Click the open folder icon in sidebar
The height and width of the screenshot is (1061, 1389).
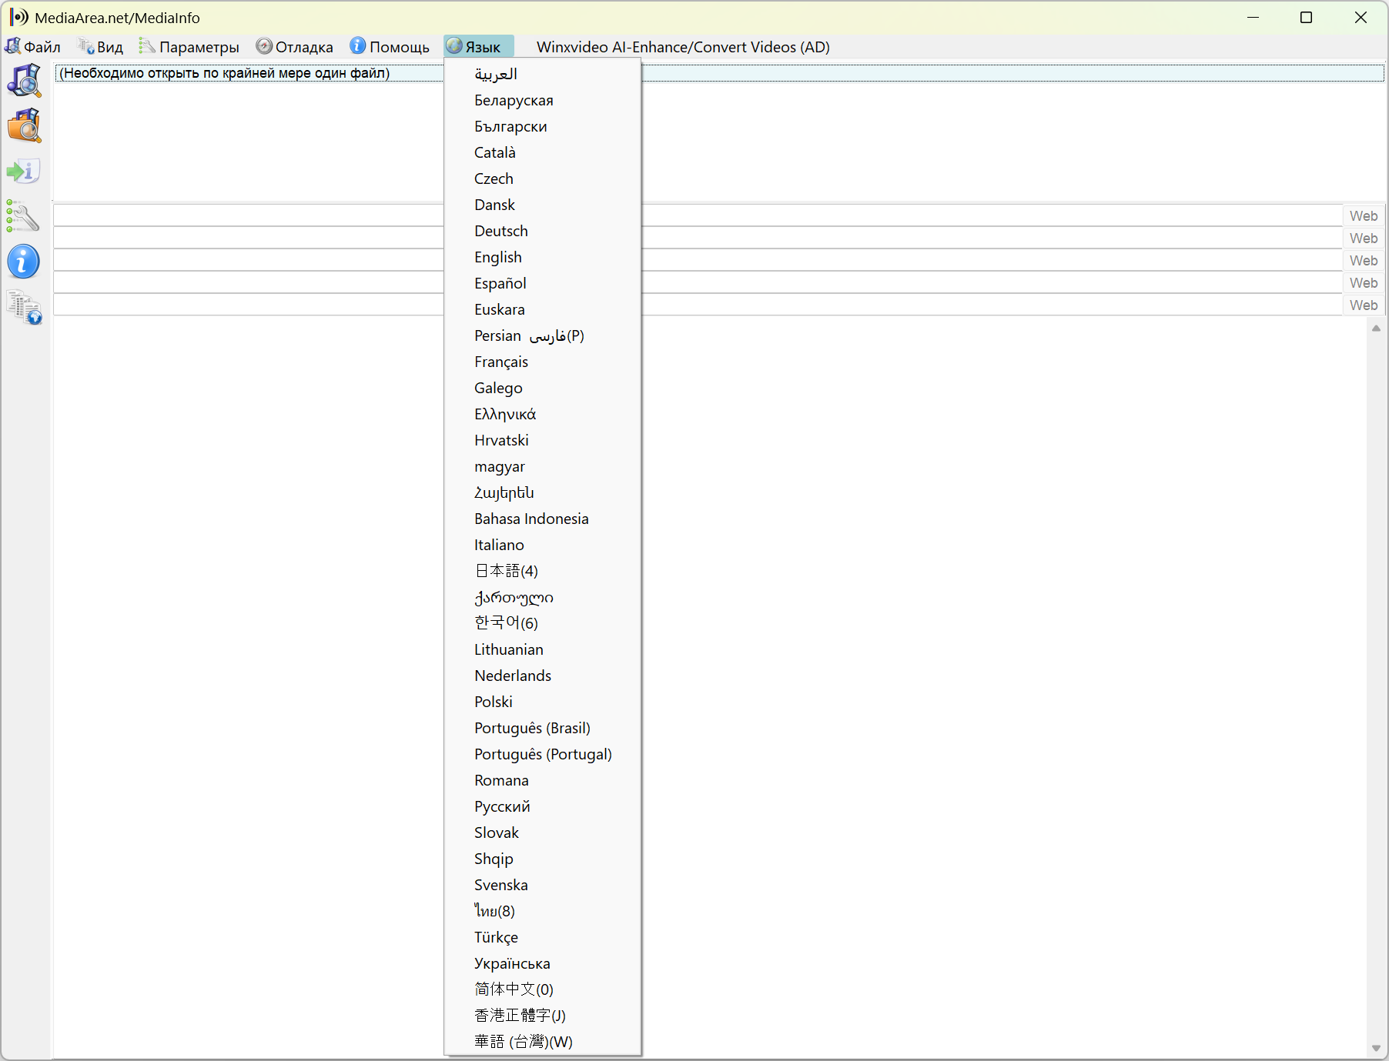point(24,125)
